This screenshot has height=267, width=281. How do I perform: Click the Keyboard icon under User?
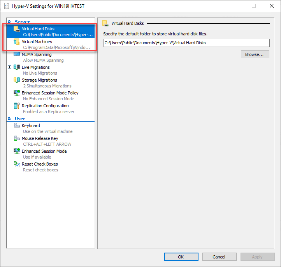(x=17, y=126)
